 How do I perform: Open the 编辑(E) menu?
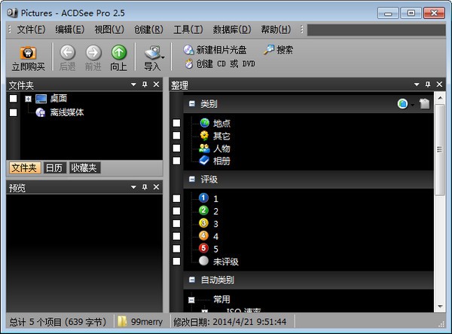click(x=70, y=29)
